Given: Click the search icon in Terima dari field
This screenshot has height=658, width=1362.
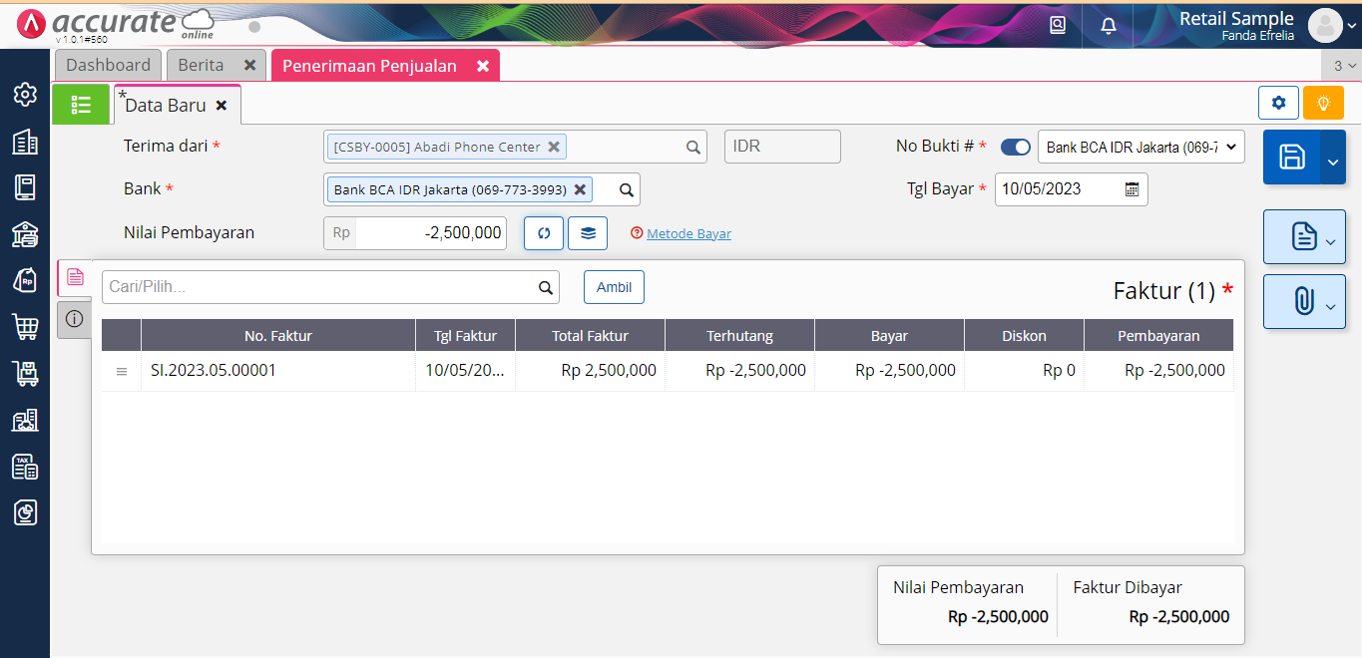Looking at the screenshot, I should (x=692, y=147).
